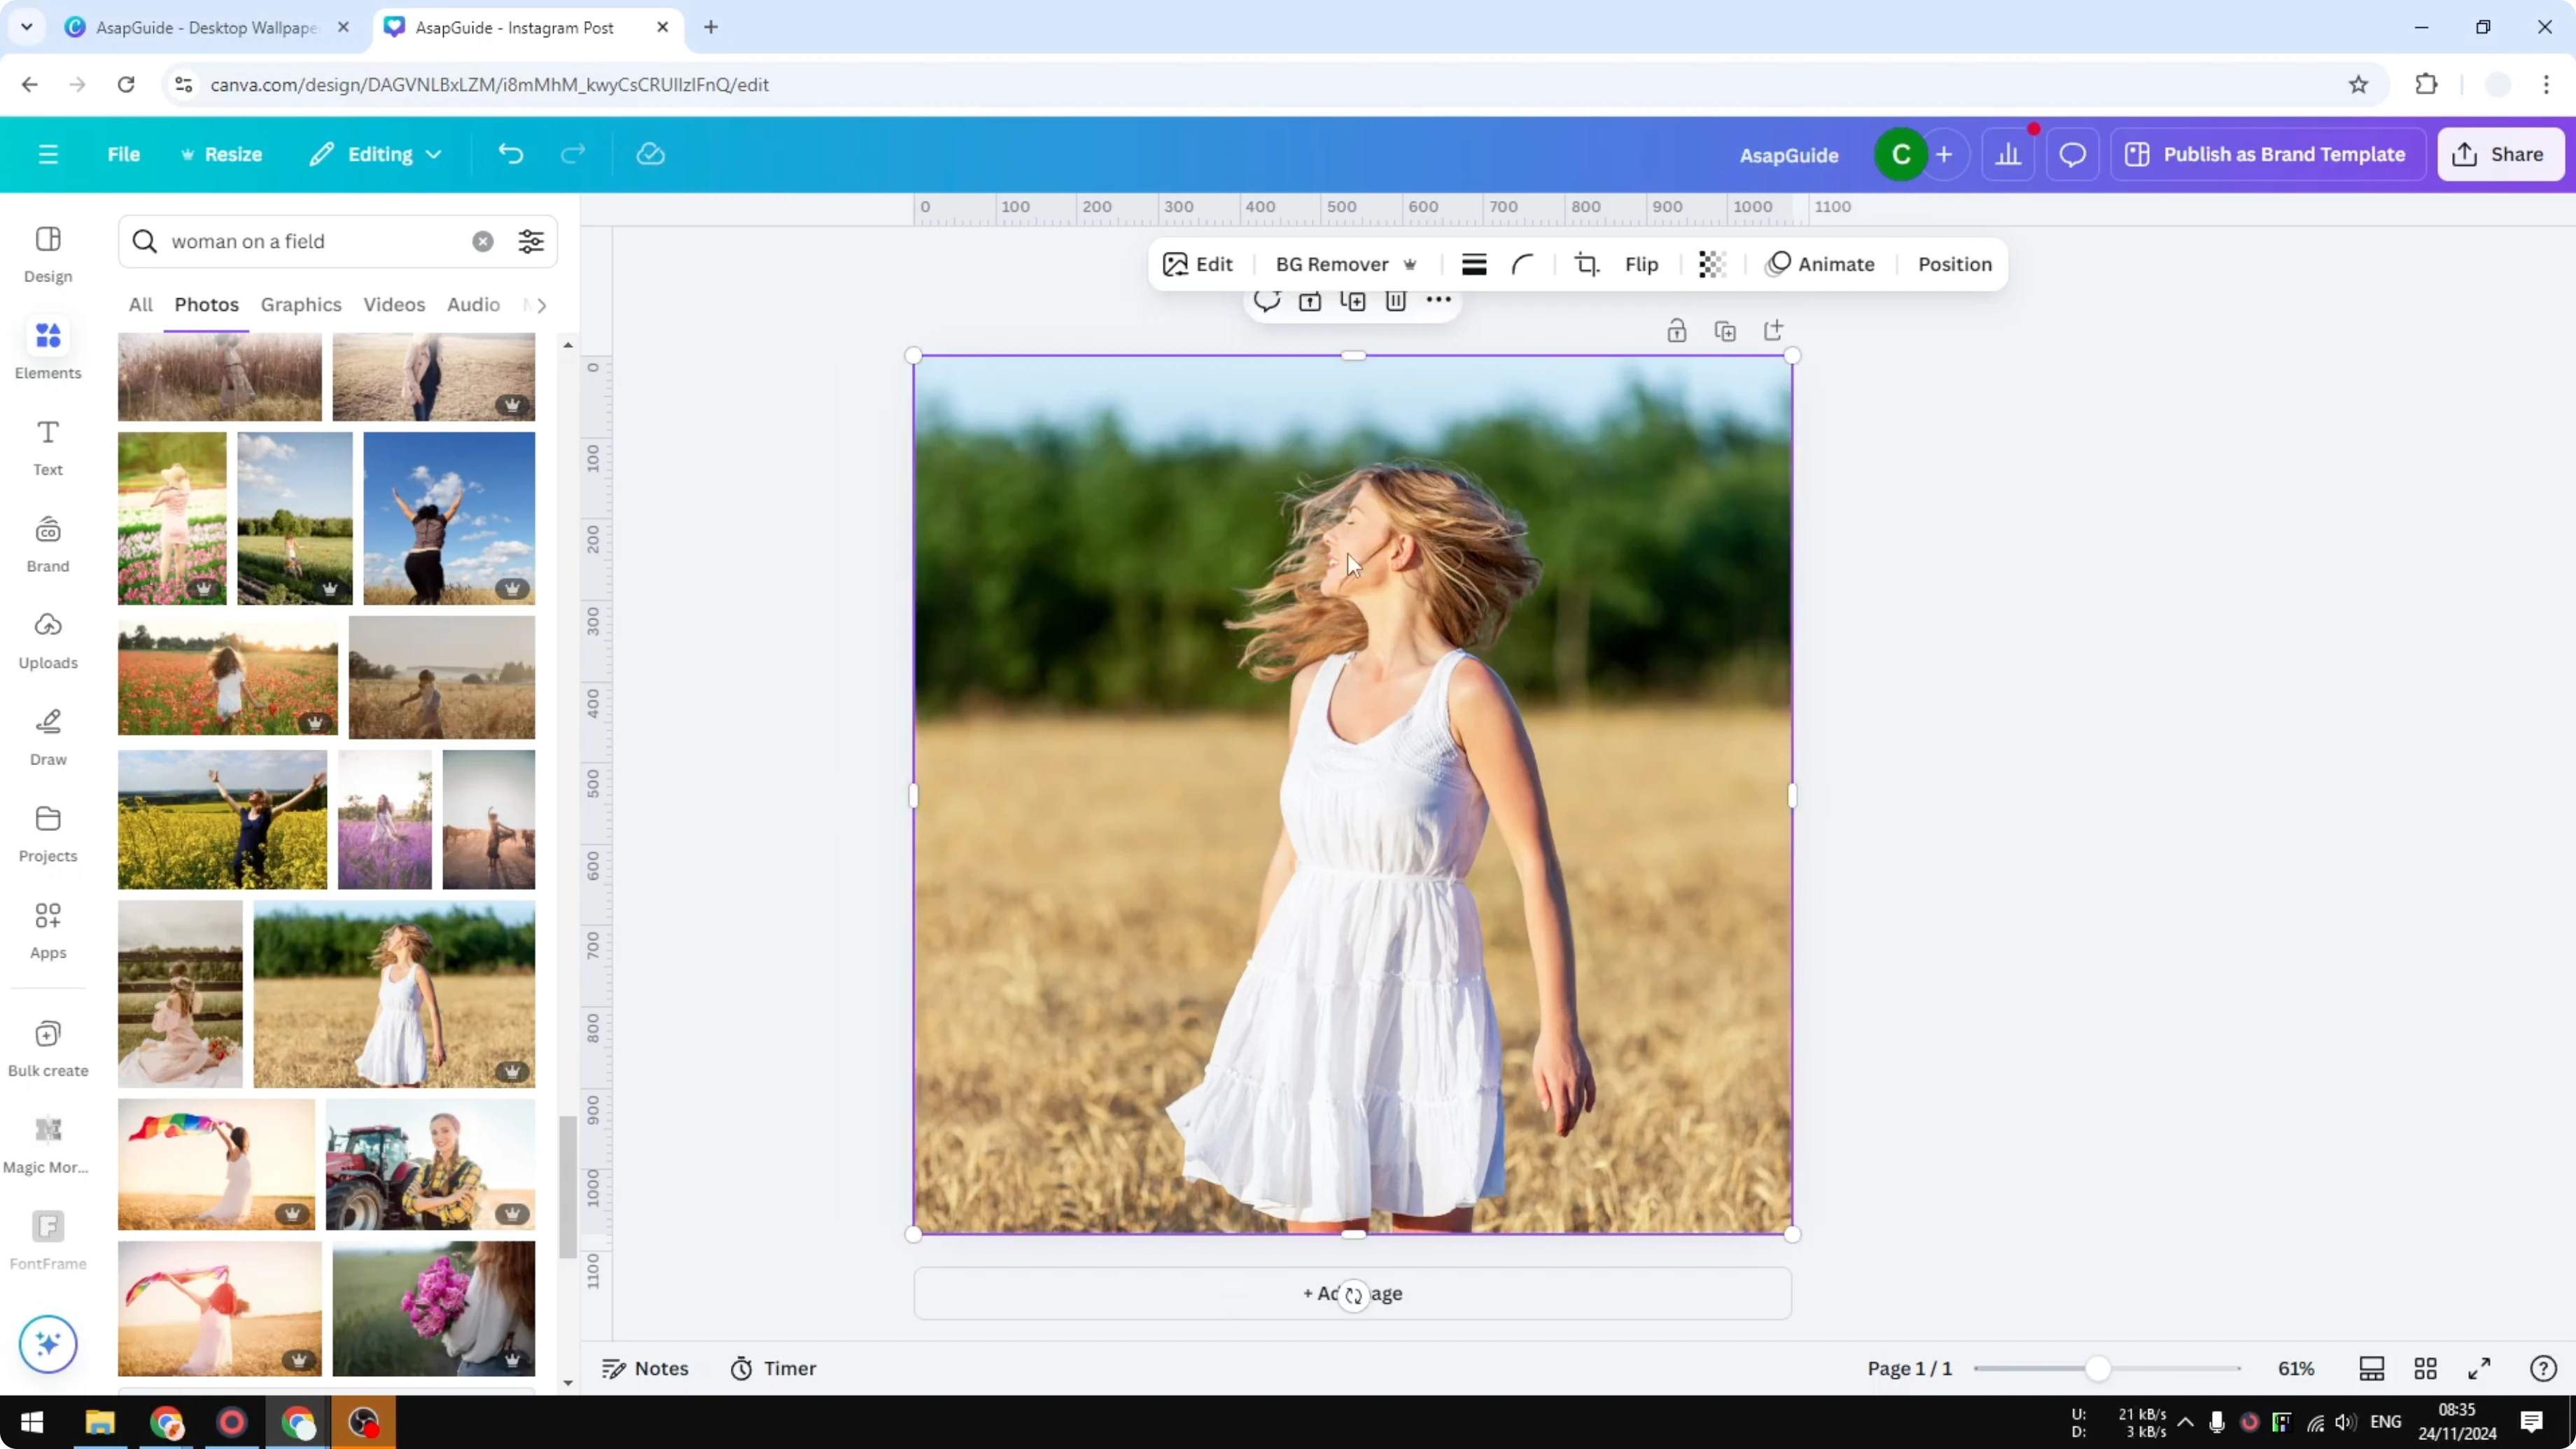
Task: Open the transparency control on the toolbar
Action: point(1711,263)
